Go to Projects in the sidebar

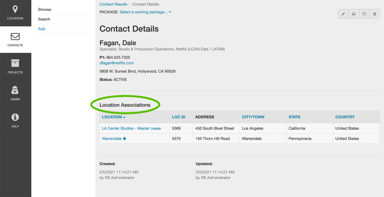click(15, 66)
